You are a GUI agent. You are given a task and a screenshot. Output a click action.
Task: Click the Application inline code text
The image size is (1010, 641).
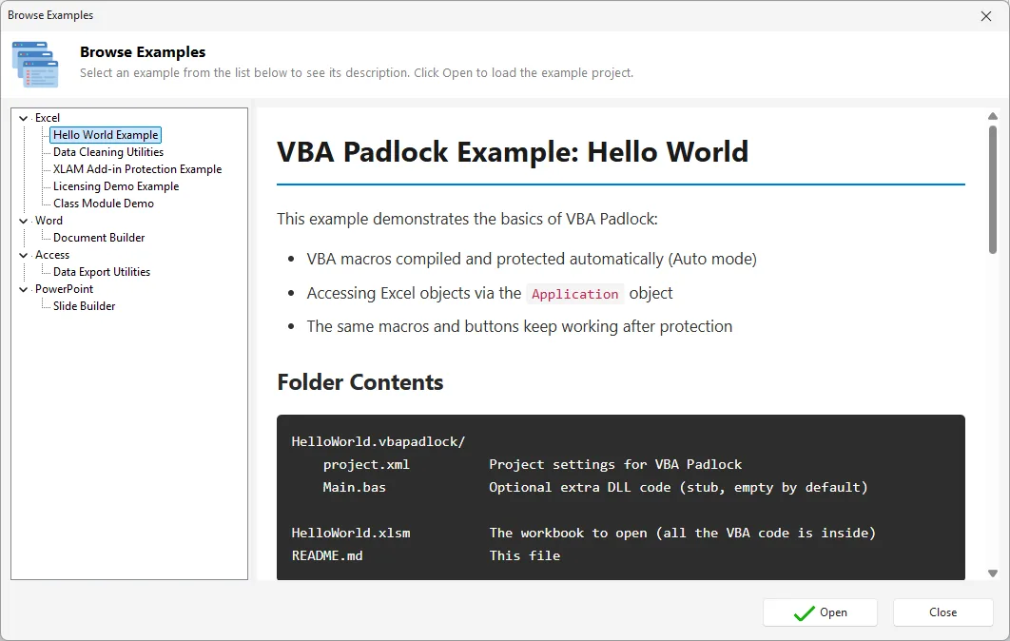click(574, 294)
